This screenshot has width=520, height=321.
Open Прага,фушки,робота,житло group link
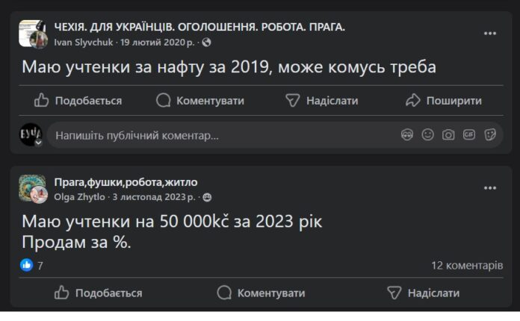126,182
